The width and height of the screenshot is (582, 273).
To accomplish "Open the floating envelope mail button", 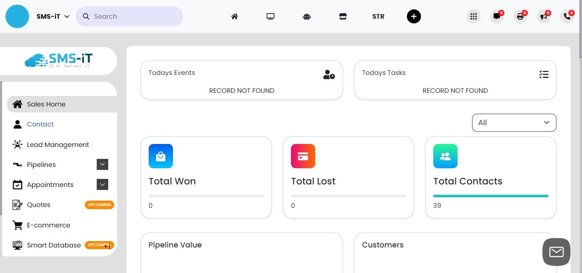I will coord(556,252).
